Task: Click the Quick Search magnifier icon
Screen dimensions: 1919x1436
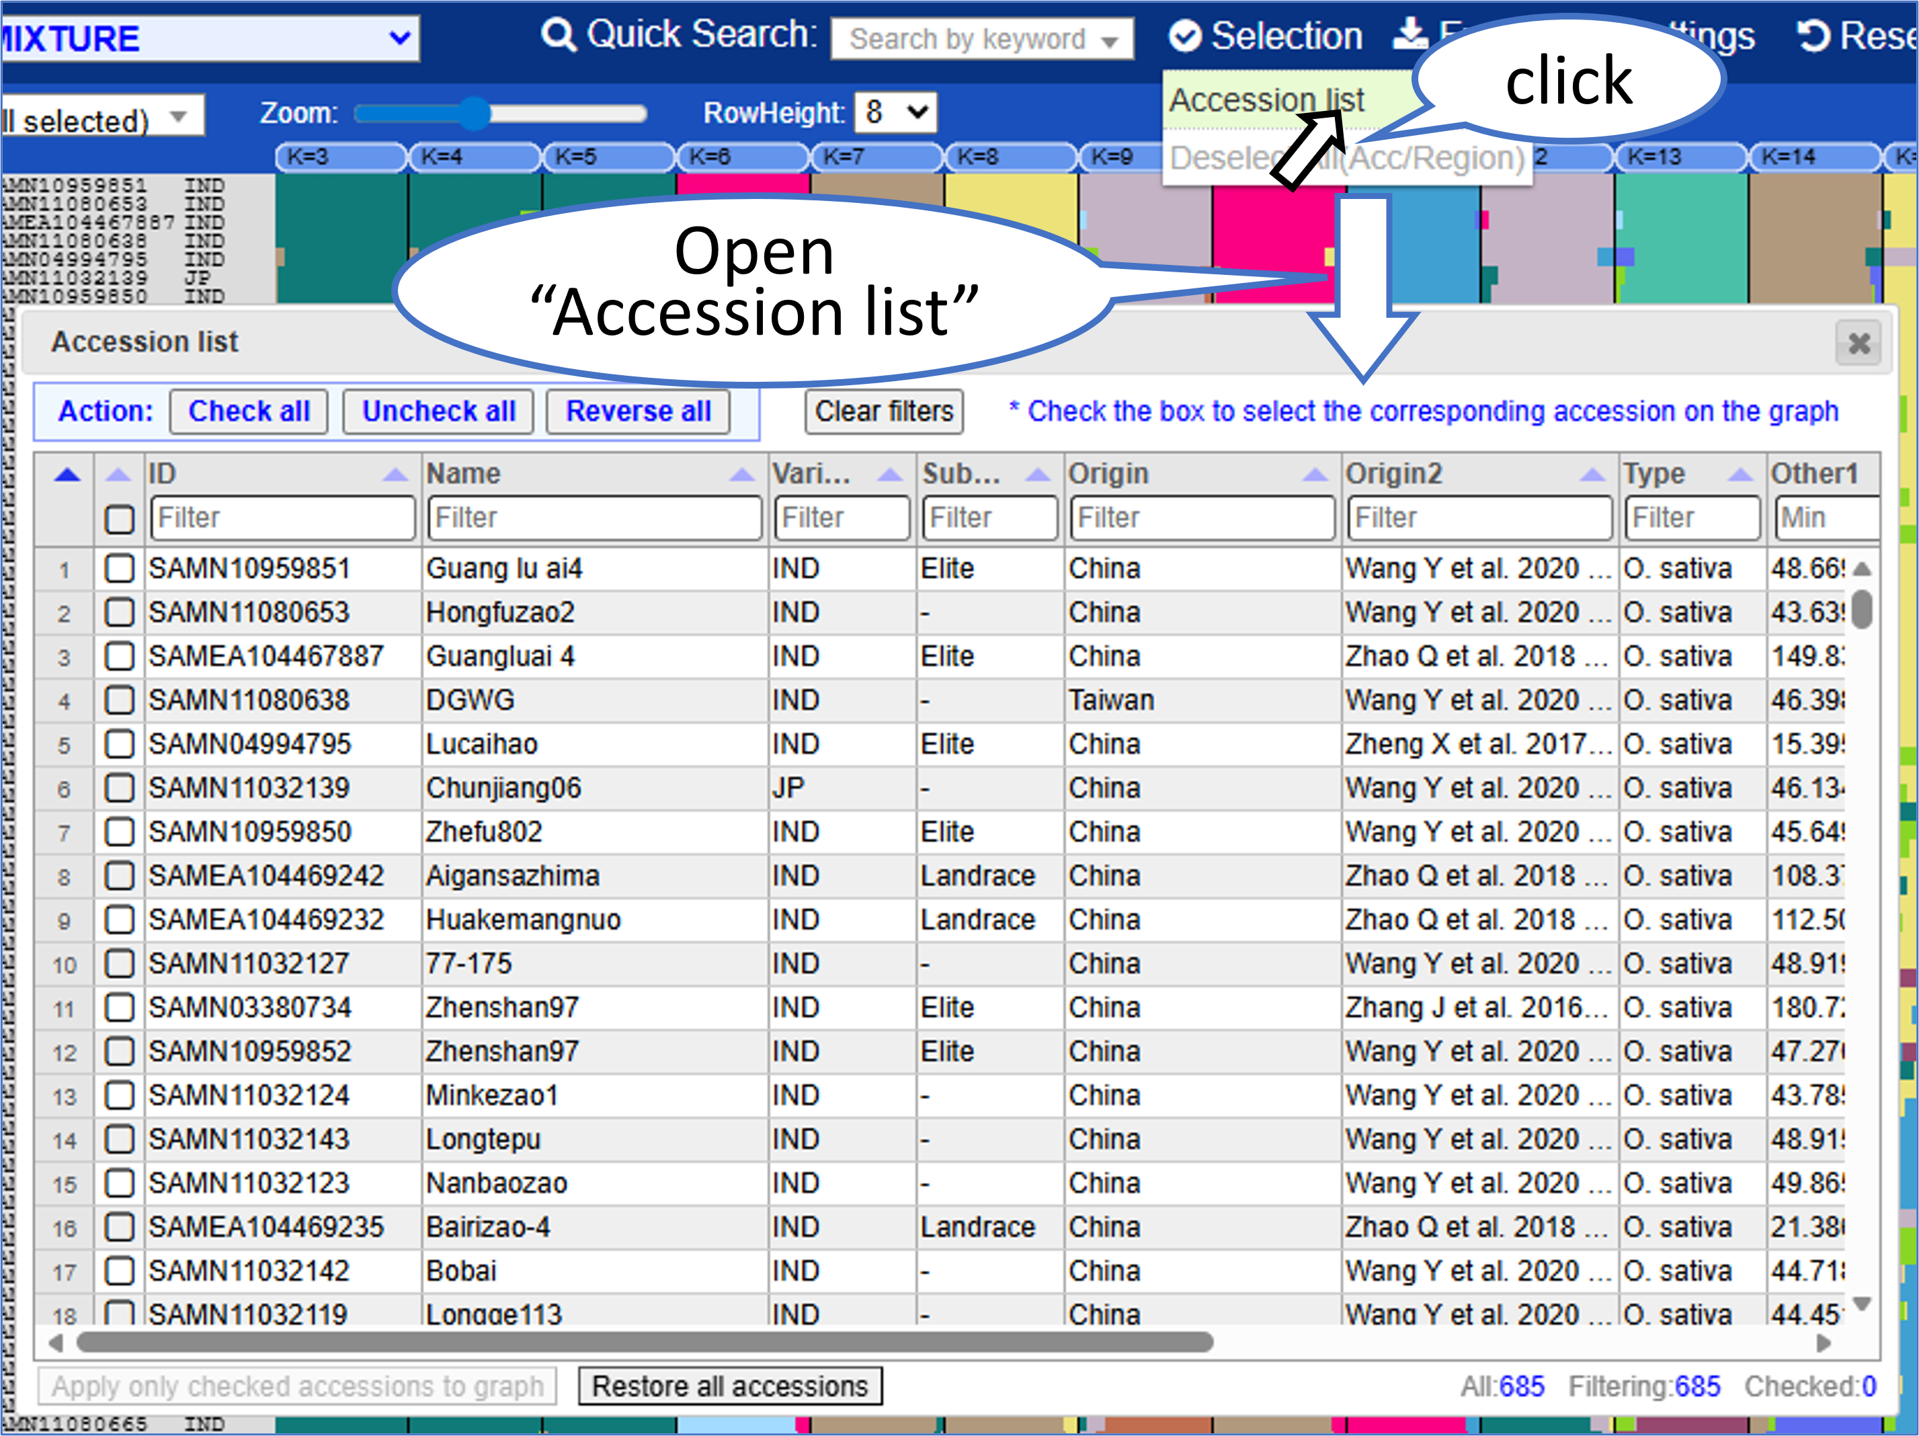Action: (558, 36)
